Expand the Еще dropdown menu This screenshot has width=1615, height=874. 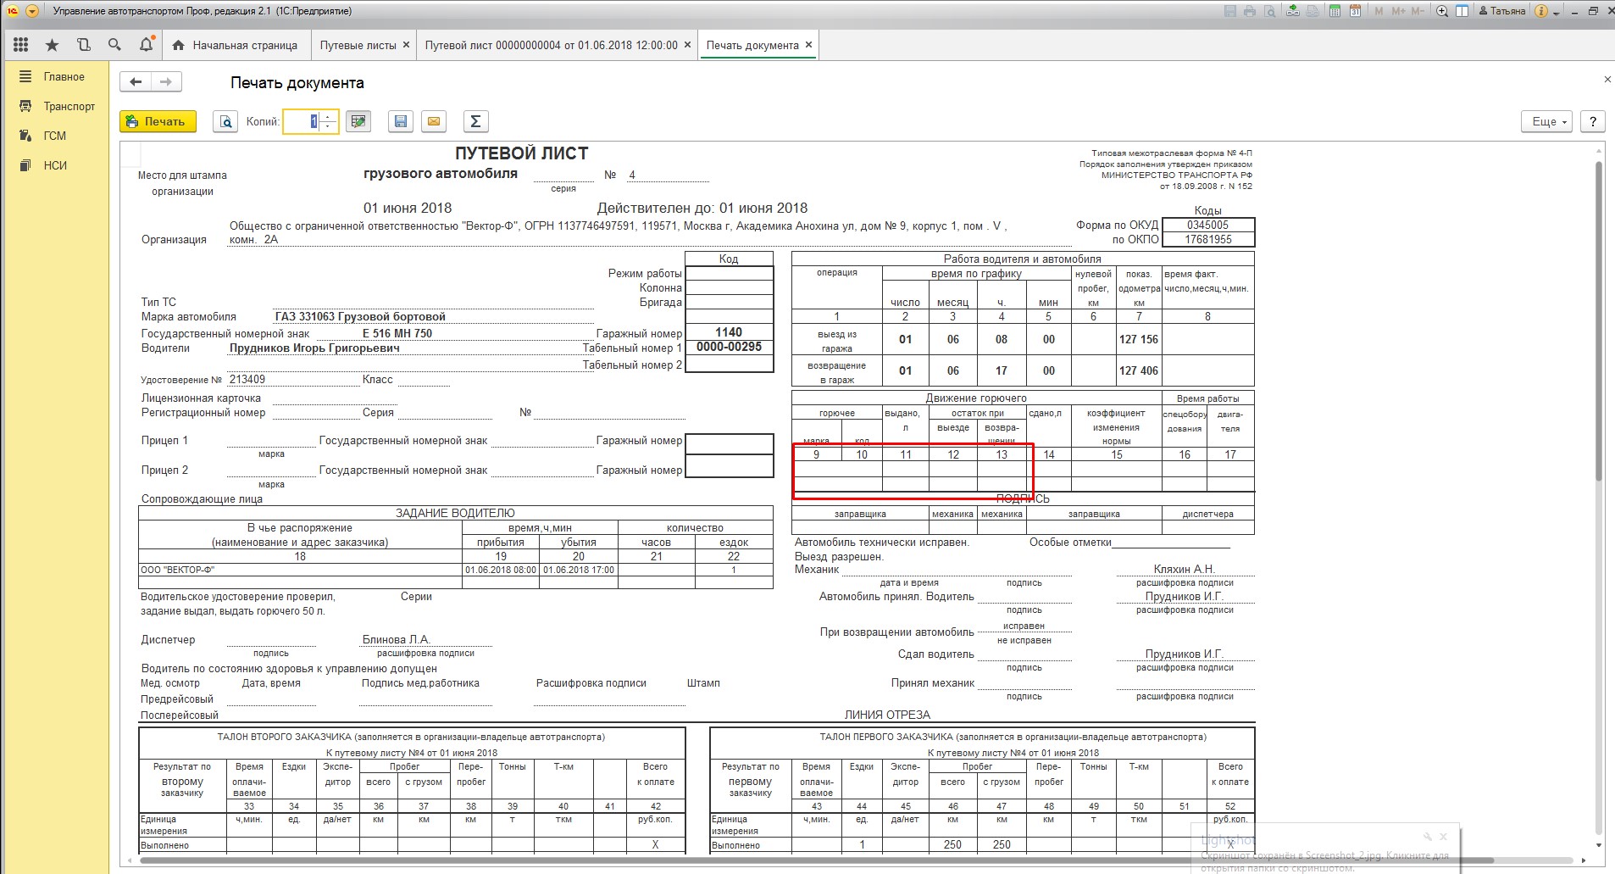[x=1547, y=122]
